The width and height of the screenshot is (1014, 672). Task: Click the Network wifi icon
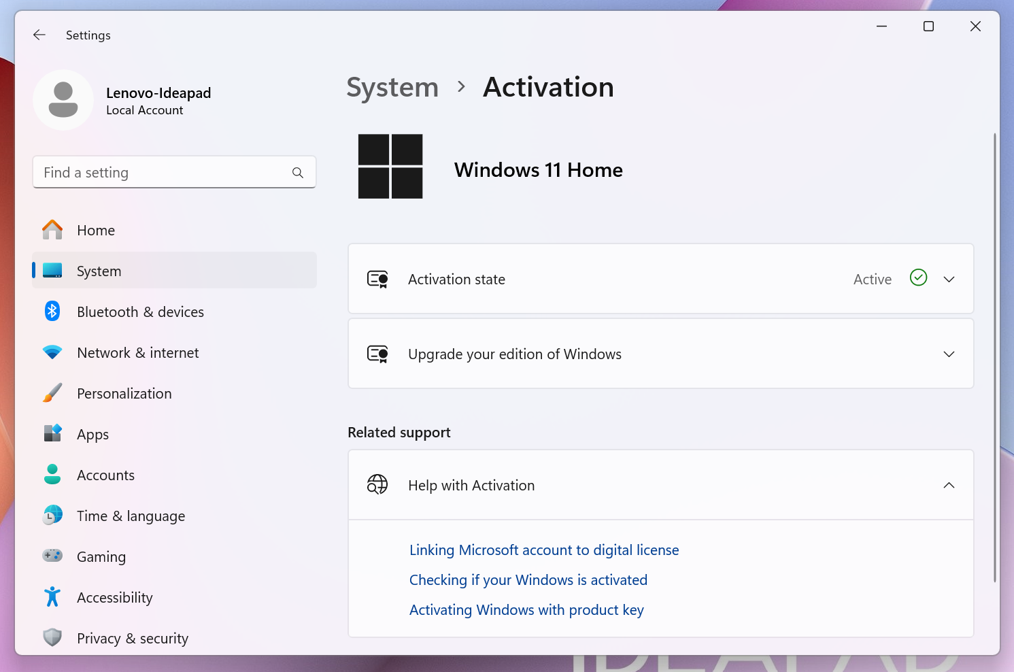[52, 352]
